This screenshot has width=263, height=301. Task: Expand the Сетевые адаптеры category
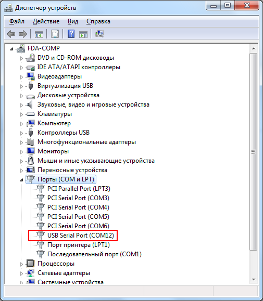(21, 273)
